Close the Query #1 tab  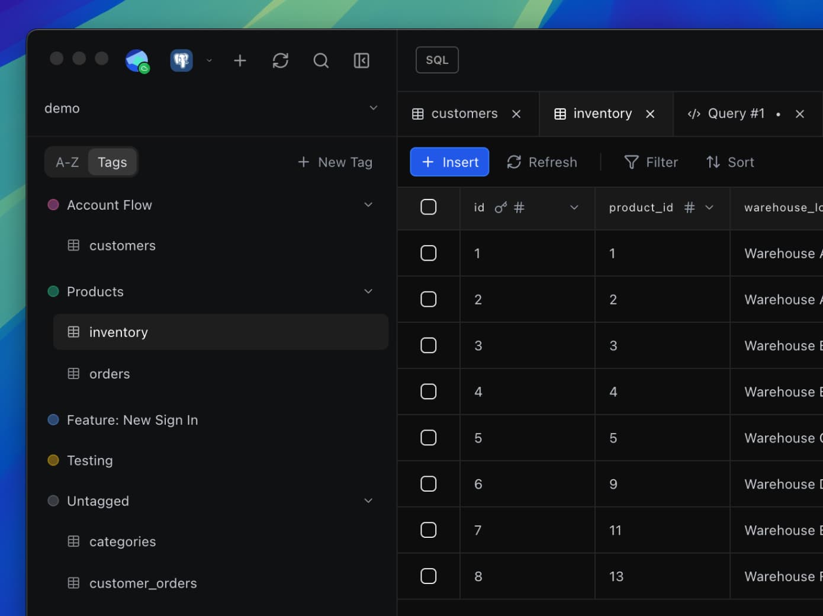click(800, 114)
